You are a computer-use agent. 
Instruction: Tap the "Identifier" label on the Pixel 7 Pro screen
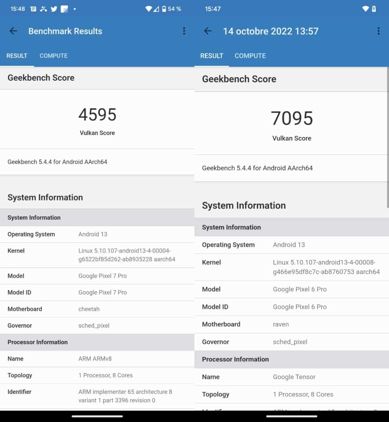click(x=19, y=392)
